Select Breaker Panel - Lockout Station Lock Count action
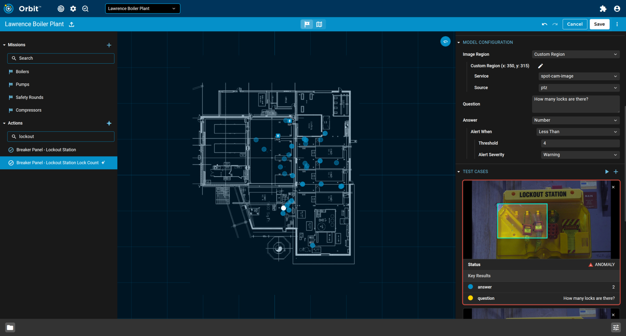Image resolution: width=626 pixels, height=336 pixels. point(59,163)
